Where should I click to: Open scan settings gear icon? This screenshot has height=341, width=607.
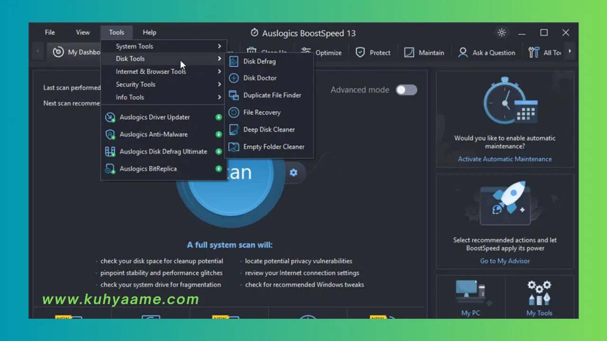point(294,172)
